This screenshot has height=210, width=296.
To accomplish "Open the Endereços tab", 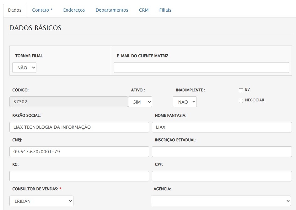I will pos(74,10).
